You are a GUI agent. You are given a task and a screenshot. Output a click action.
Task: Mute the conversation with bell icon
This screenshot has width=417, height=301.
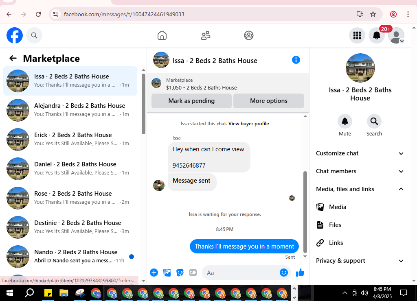(x=345, y=121)
